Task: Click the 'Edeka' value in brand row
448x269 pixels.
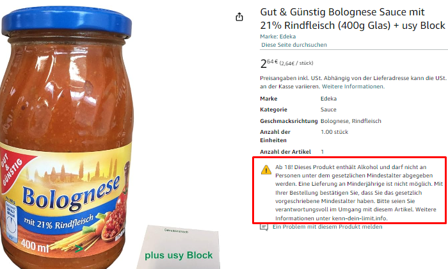Action: (x=328, y=99)
